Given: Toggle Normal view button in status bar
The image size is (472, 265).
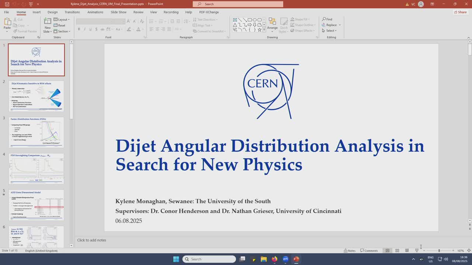Looking at the screenshot, I should pyautogui.click(x=387, y=251).
